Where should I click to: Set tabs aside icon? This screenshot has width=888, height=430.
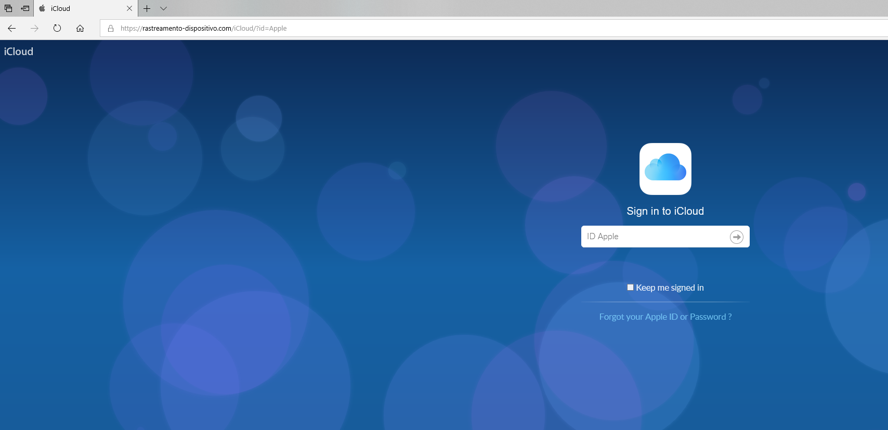tap(25, 8)
